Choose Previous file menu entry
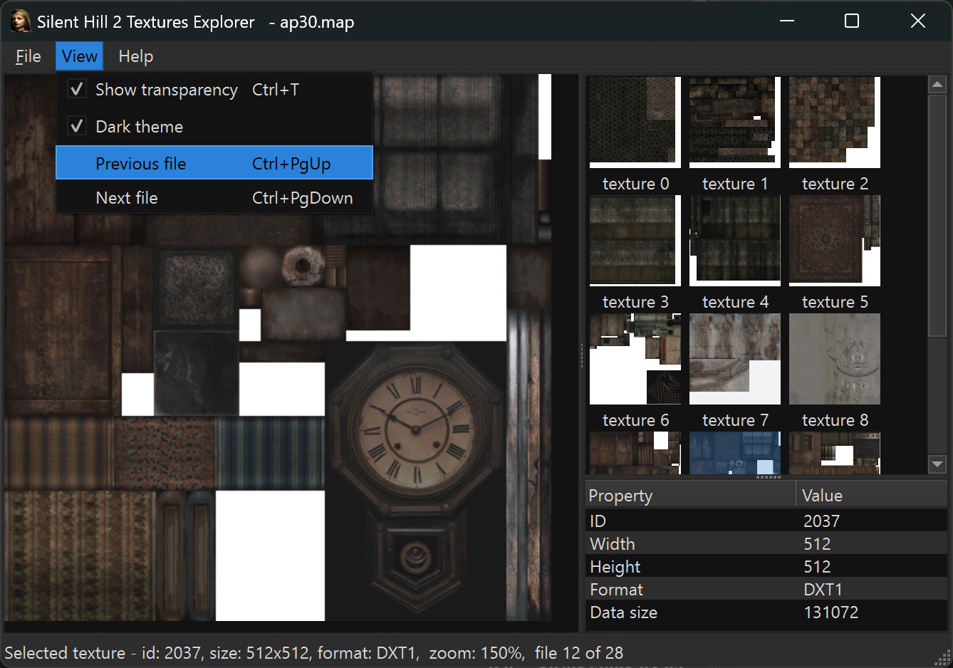953x668 pixels. pyautogui.click(x=214, y=163)
